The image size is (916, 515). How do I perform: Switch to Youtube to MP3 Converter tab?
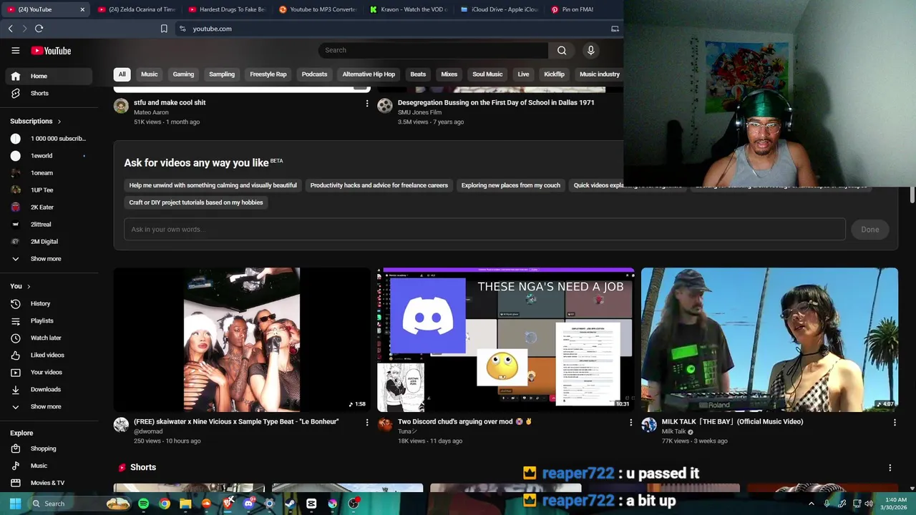click(x=318, y=9)
